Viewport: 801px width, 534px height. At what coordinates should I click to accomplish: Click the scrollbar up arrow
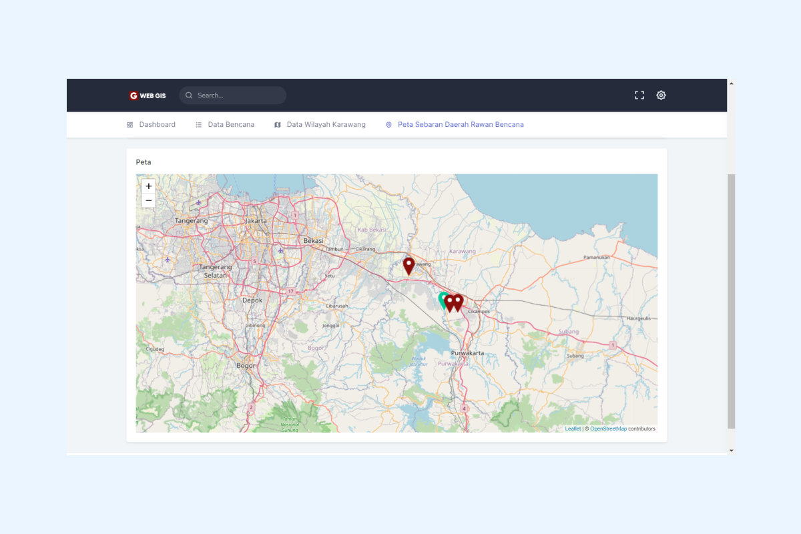731,83
